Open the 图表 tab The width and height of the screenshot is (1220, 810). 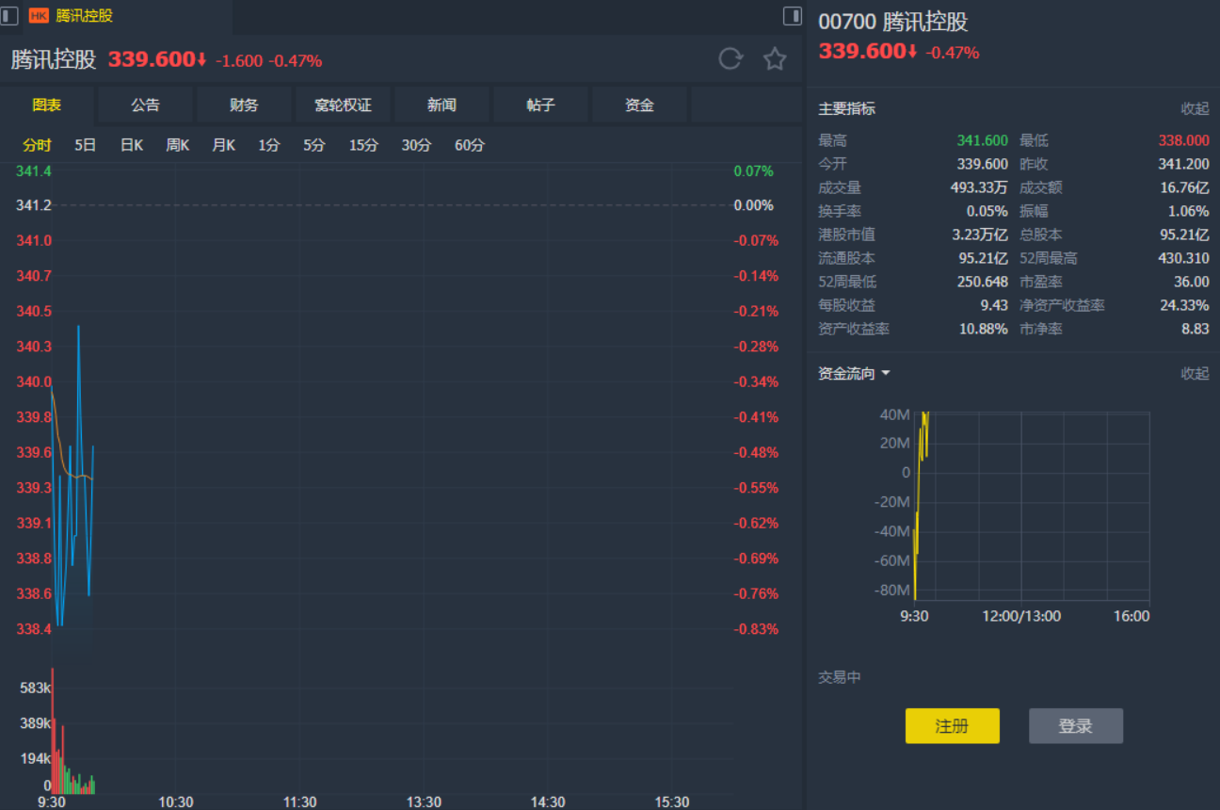coord(47,105)
